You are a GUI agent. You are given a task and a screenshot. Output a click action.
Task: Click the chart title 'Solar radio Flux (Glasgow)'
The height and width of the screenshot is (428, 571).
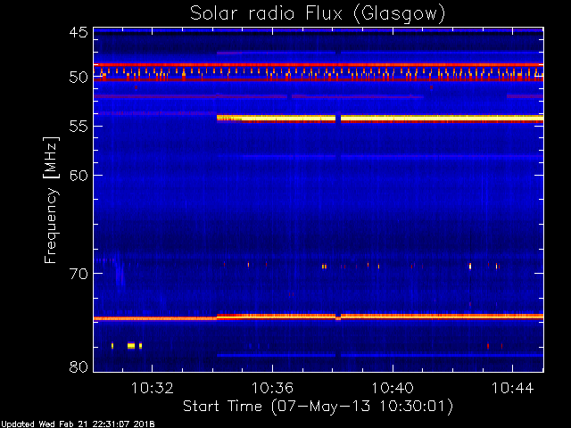[318, 14]
